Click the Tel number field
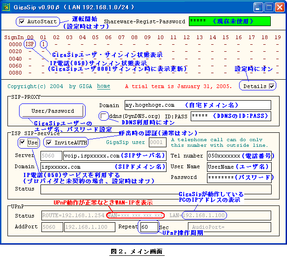The width and height of the screenshot is (287, 260). [x=239, y=156]
